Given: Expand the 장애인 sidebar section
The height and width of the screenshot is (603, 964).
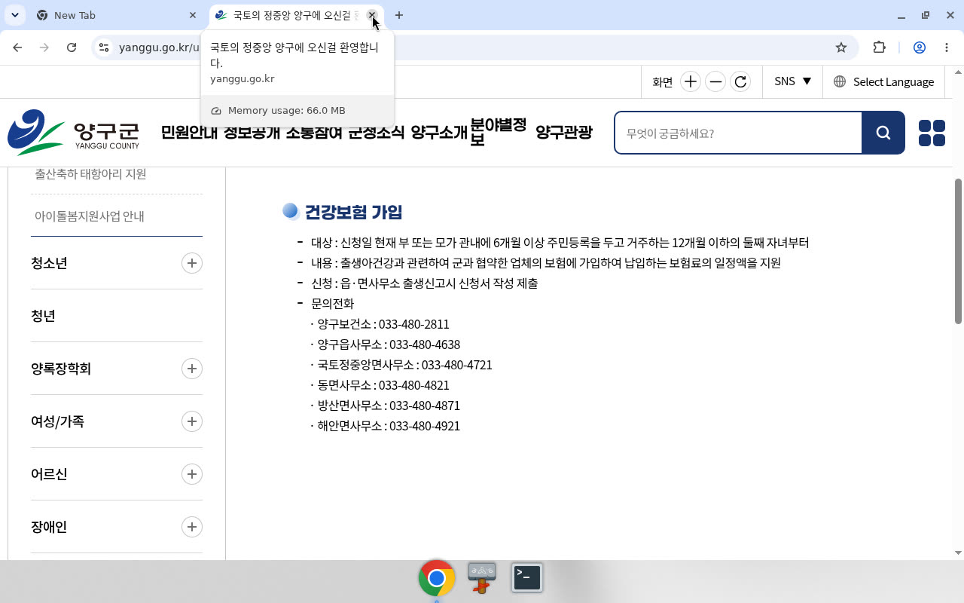Looking at the screenshot, I should click(x=192, y=527).
